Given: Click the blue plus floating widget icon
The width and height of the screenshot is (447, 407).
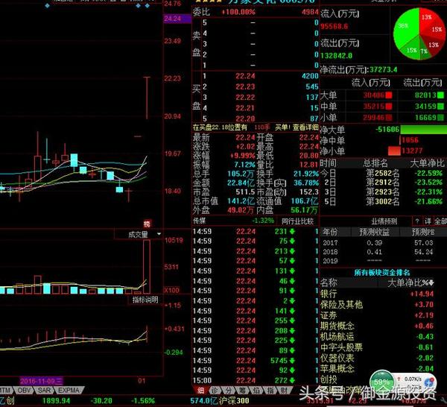Looking at the screenshot, I should [x=429, y=382].
